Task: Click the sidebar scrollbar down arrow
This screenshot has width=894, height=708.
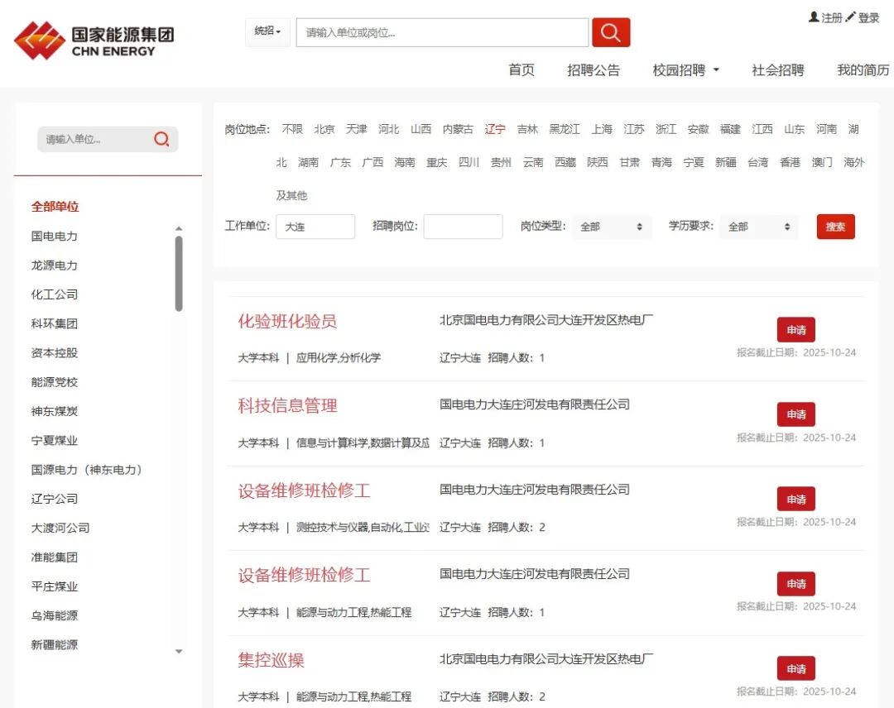Action: click(179, 652)
